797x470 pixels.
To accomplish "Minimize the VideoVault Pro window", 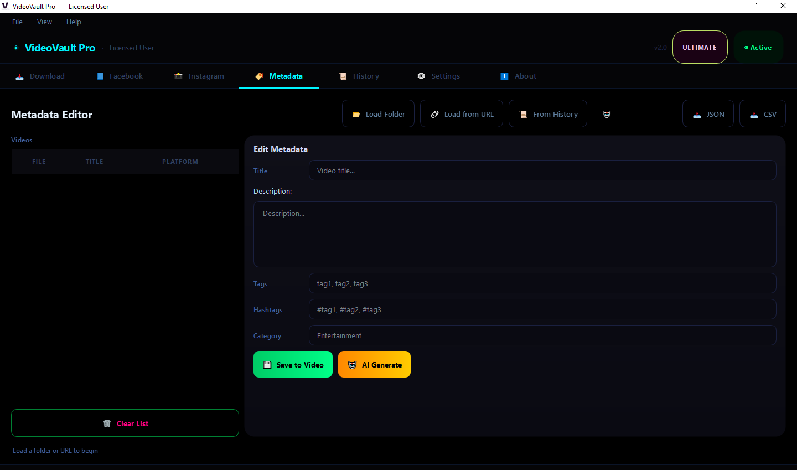I will click(733, 6).
